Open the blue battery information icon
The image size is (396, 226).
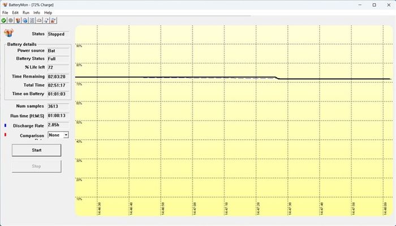point(25,20)
